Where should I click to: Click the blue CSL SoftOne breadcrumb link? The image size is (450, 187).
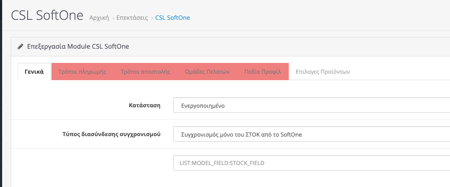(172, 18)
